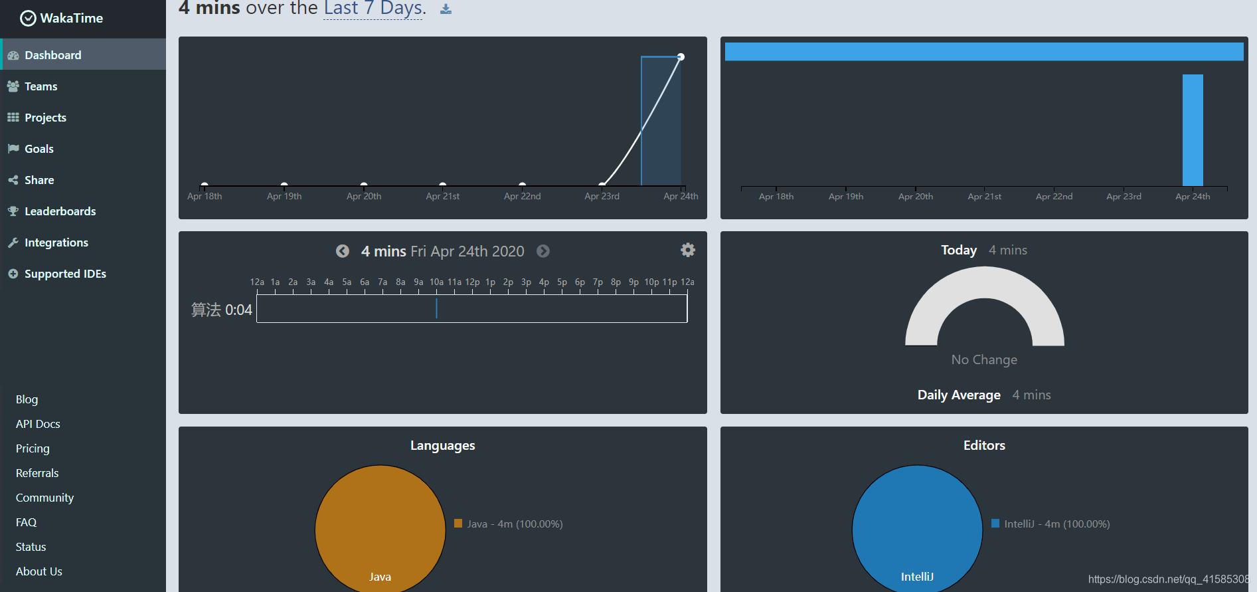1257x592 pixels.
Task: Click the Share icon in sidebar
Action: [13, 180]
